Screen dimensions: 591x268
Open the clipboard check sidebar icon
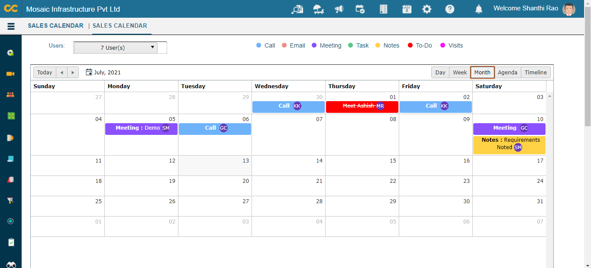point(11,242)
